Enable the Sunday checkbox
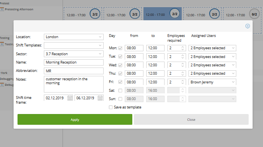 pos(120,99)
